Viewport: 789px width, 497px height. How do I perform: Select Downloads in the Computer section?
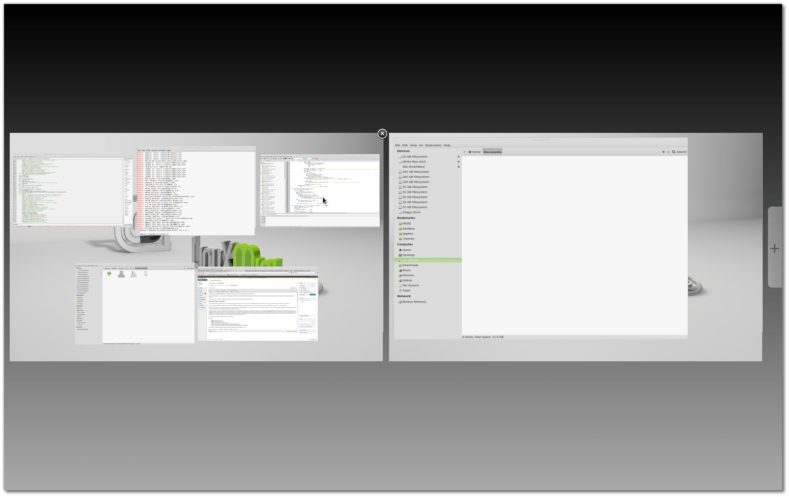(410, 265)
